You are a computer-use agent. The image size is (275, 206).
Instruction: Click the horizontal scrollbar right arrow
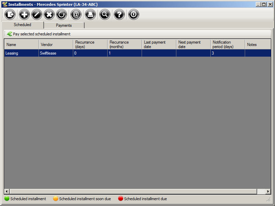pos(268,191)
